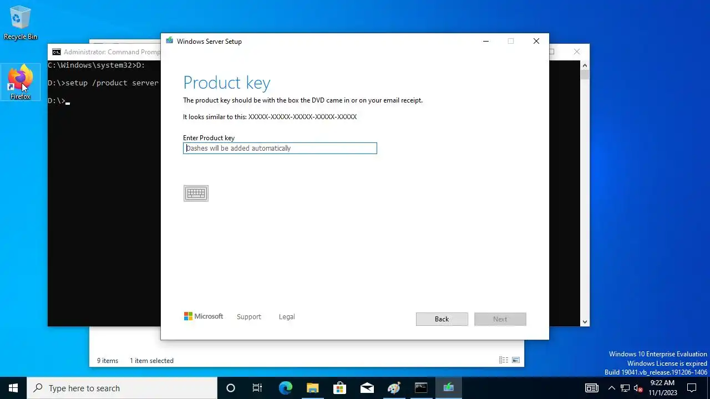The width and height of the screenshot is (710, 399).
Task: Select the Firefox desktop shortcut
Action: 21,82
